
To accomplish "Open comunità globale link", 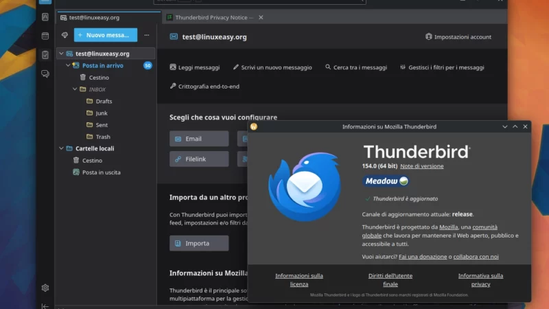I will click(484, 227).
